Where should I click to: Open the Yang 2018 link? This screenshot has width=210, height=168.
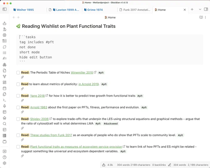tap(37, 96)
